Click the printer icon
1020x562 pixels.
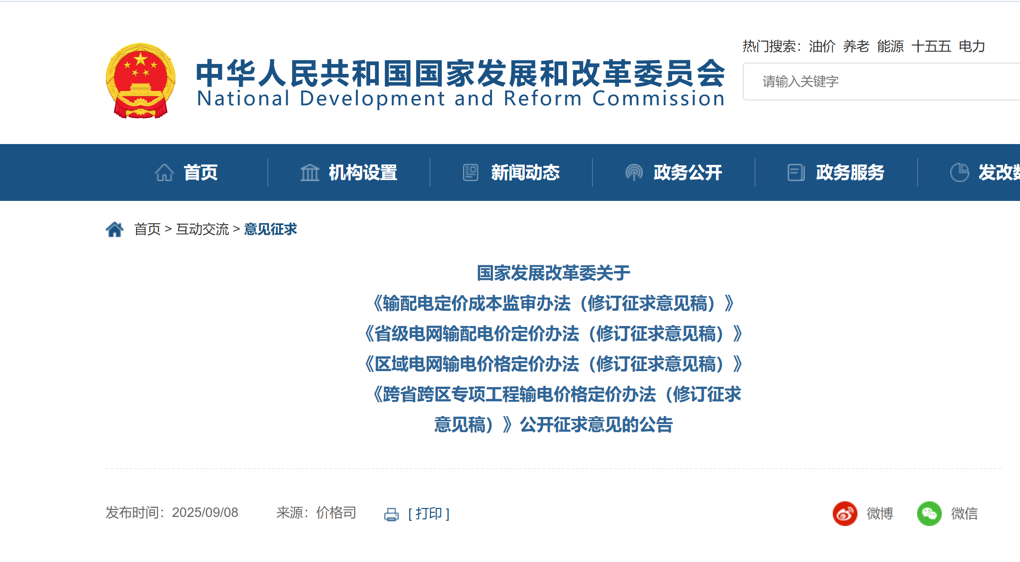pyautogui.click(x=392, y=514)
